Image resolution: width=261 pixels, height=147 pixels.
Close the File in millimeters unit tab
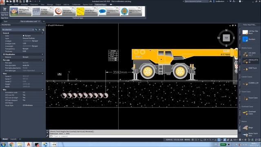tap(39, 21)
